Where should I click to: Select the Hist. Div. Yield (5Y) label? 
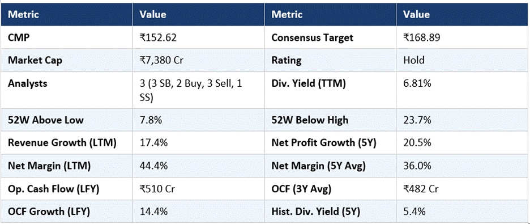pos(316,212)
